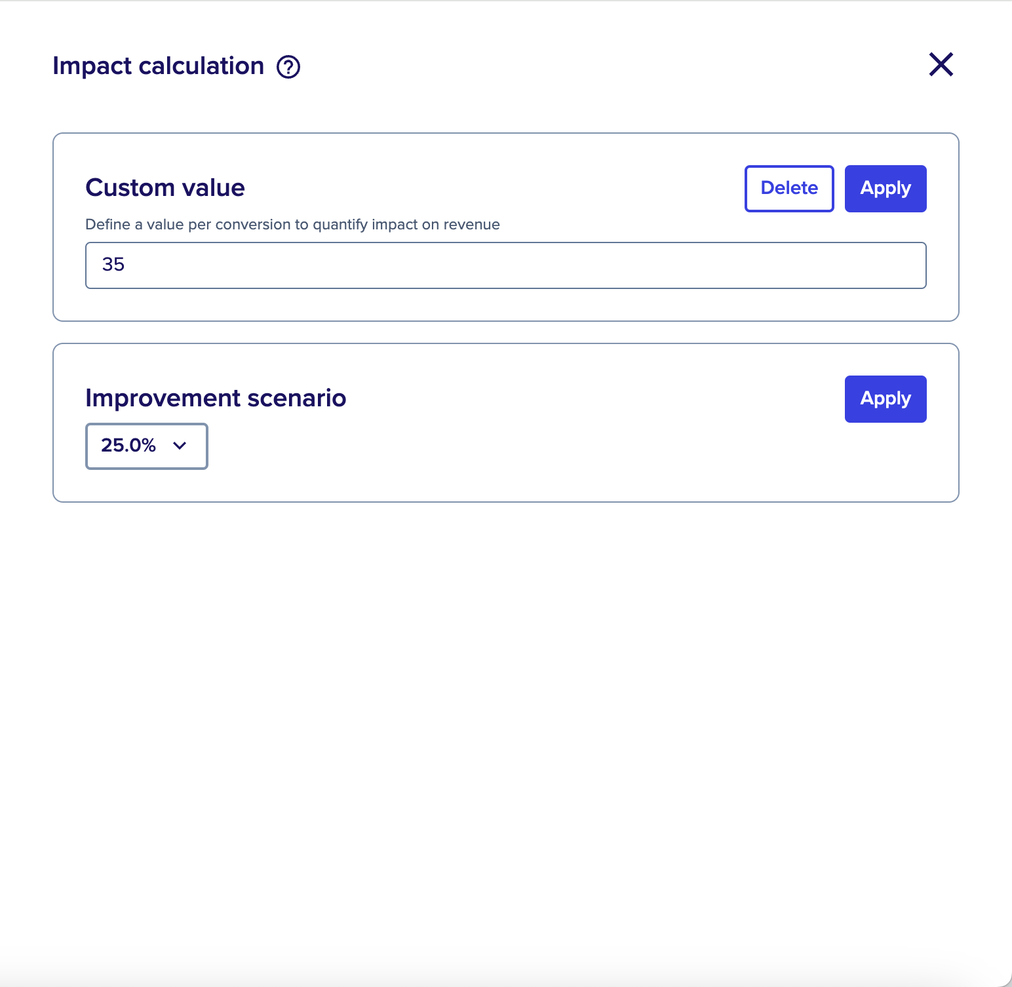This screenshot has width=1012, height=987.
Task: Open the improvement scenario percentage dropdown
Action: 147,446
